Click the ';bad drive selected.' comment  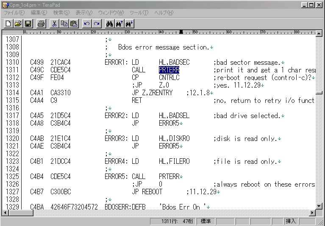[x=247, y=116]
